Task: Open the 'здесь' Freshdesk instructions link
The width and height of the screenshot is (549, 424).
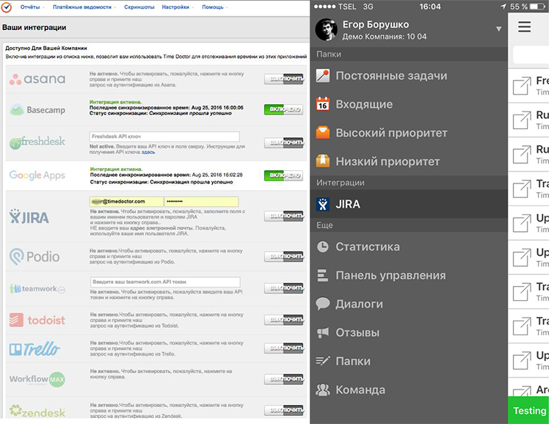Action: tap(148, 152)
